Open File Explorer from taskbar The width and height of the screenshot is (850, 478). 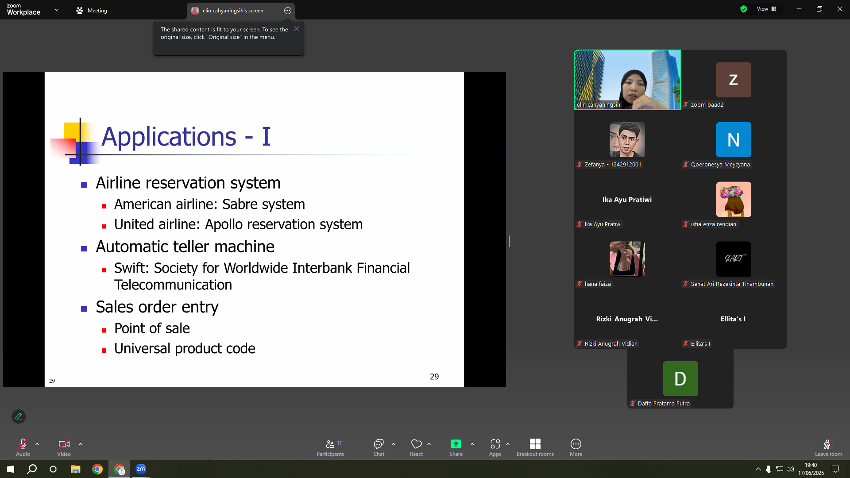tap(75, 469)
